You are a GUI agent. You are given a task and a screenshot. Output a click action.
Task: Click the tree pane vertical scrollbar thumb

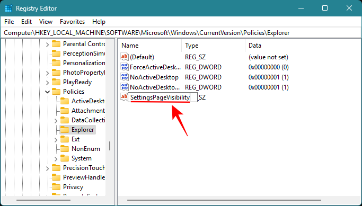point(110,146)
